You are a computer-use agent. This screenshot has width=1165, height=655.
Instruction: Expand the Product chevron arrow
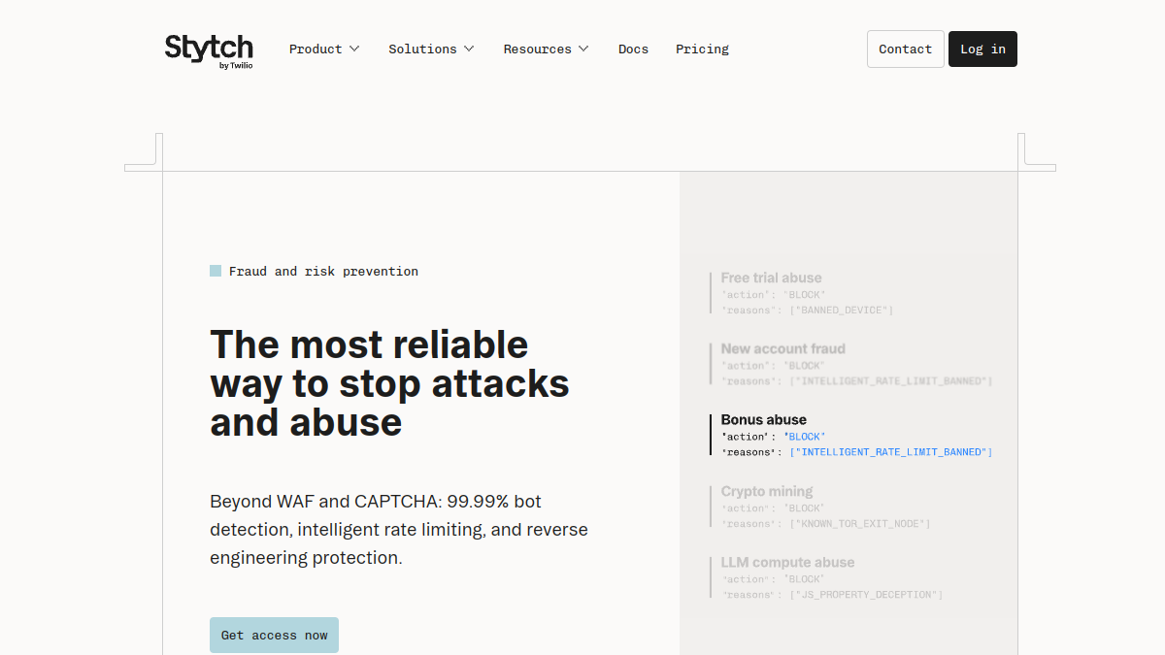[354, 49]
